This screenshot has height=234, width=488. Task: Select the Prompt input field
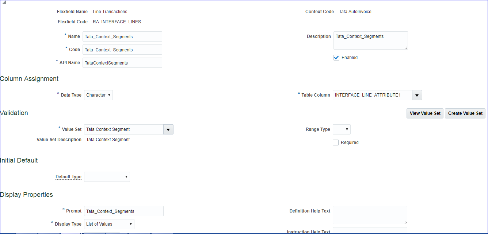pyautogui.click(x=124, y=211)
